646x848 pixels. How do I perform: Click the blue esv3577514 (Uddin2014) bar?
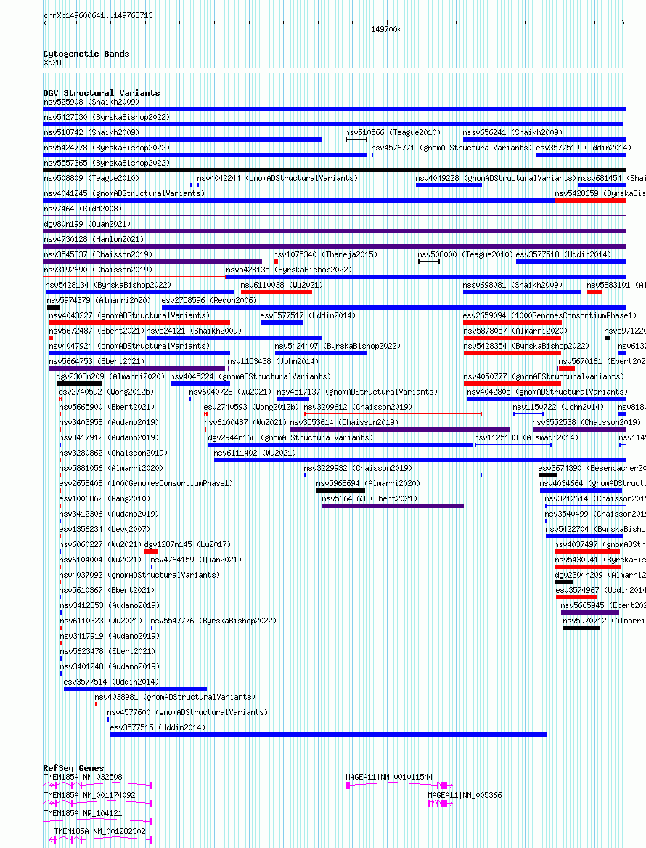click(x=135, y=689)
